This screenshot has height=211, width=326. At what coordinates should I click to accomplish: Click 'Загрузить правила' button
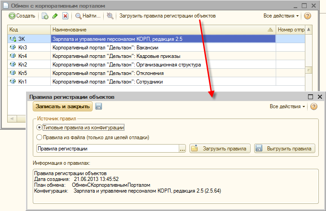click(x=219, y=149)
